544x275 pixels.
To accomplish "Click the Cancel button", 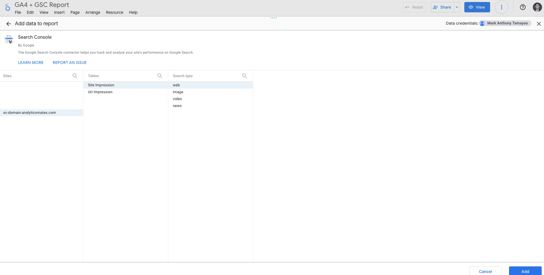I will point(486,271).
